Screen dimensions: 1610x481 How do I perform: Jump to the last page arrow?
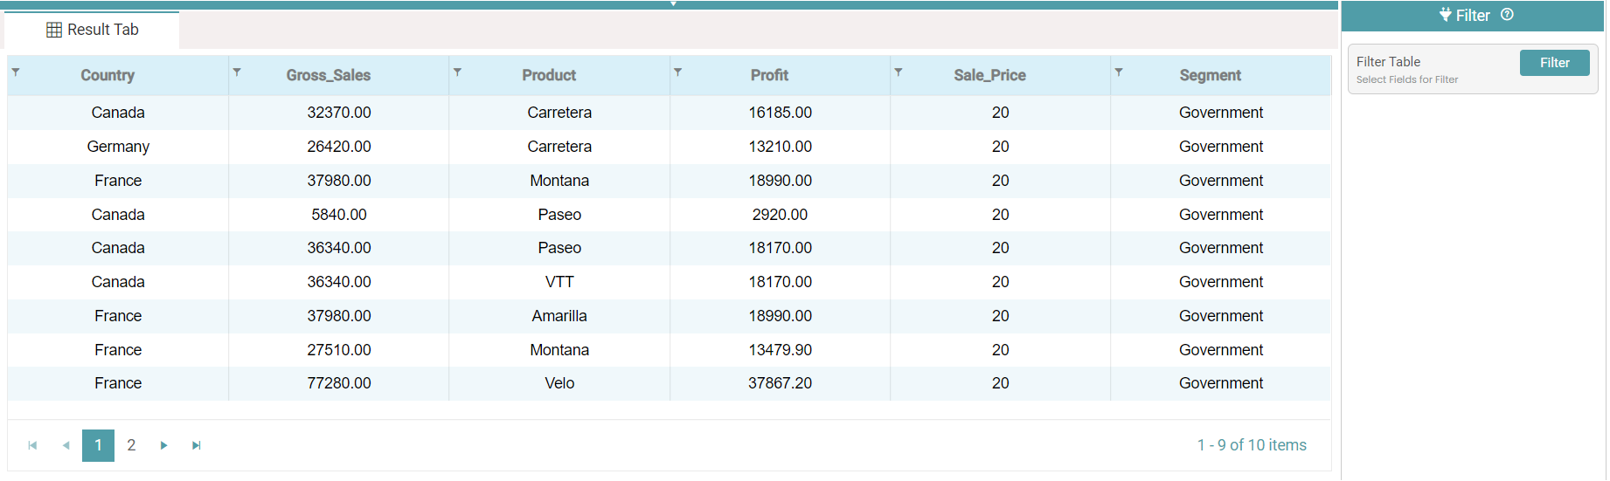[197, 445]
